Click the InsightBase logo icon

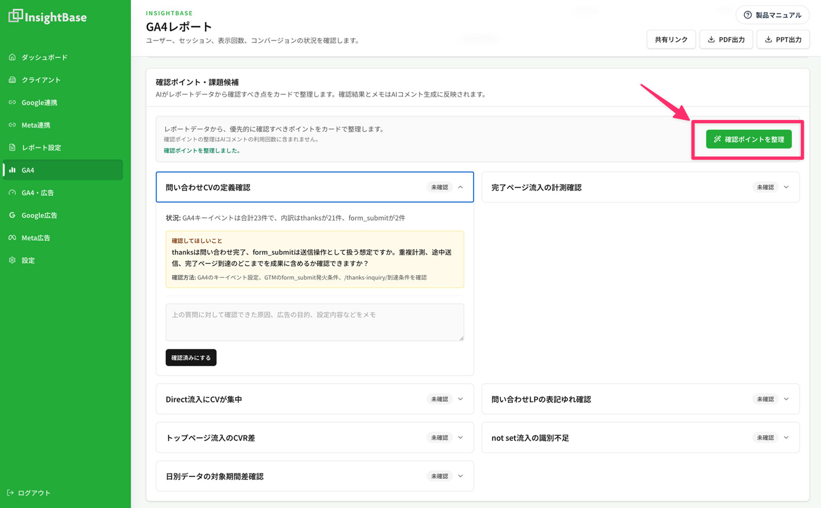15,15
